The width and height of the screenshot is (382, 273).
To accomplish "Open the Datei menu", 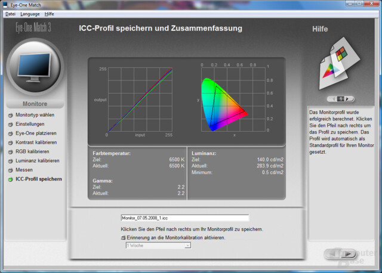I will 10,14.
